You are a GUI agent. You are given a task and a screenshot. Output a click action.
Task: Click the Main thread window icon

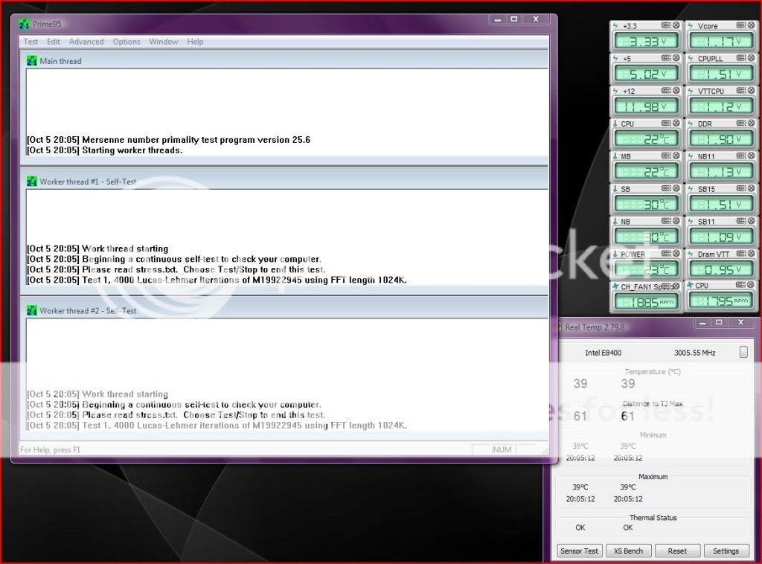31,61
